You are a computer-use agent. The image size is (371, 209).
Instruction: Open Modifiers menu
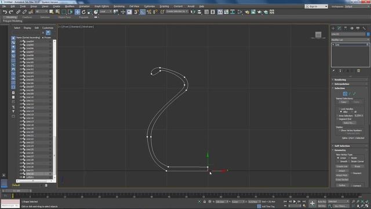tap(70, 6)
